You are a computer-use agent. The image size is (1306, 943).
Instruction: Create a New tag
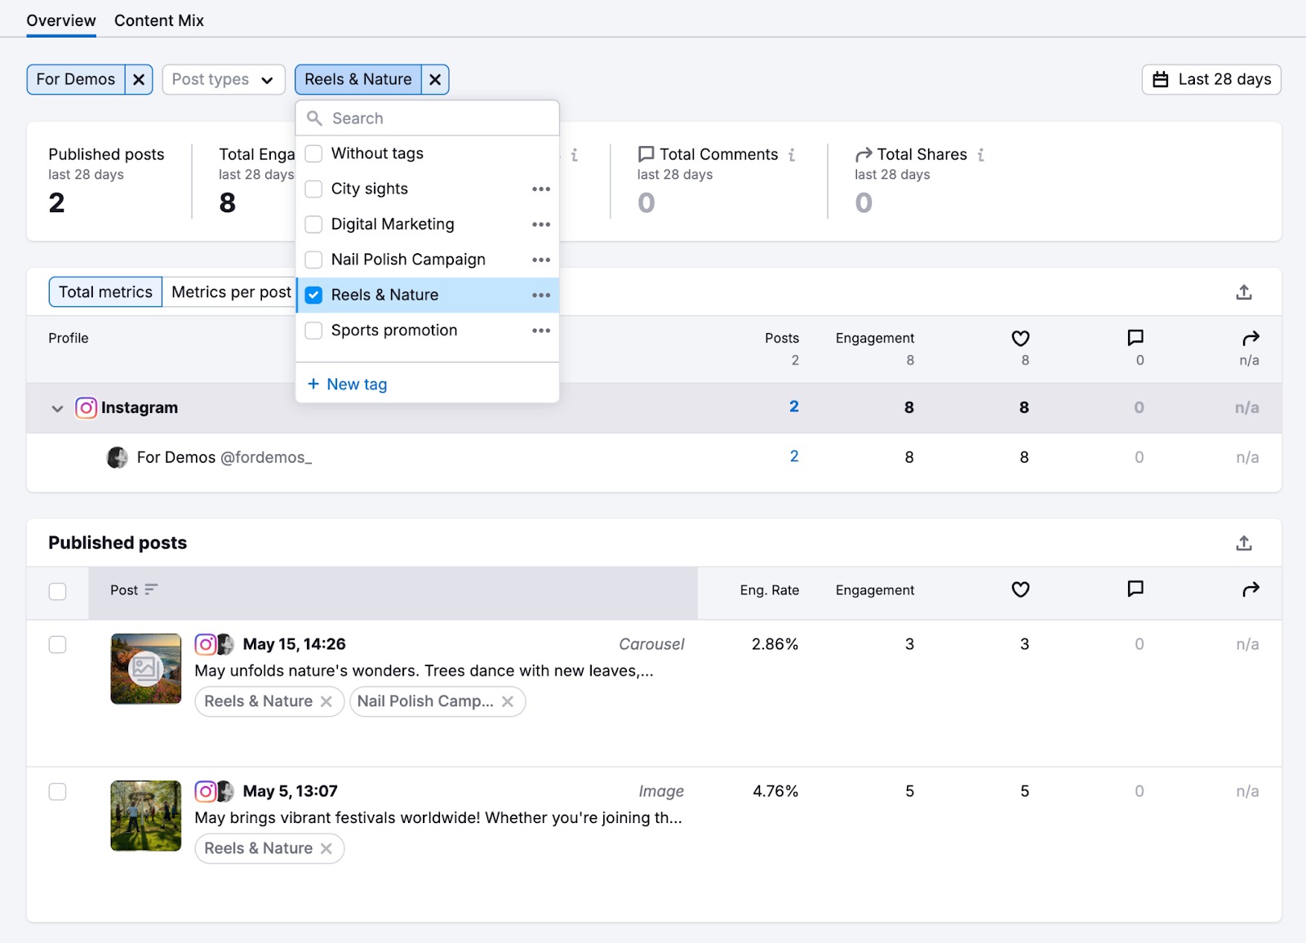pyautogui.click(x=346, y=384)
